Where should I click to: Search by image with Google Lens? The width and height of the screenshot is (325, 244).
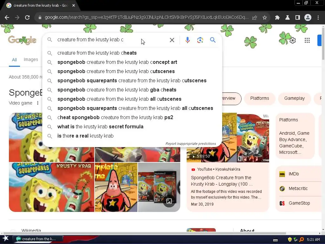coord(200,40)
